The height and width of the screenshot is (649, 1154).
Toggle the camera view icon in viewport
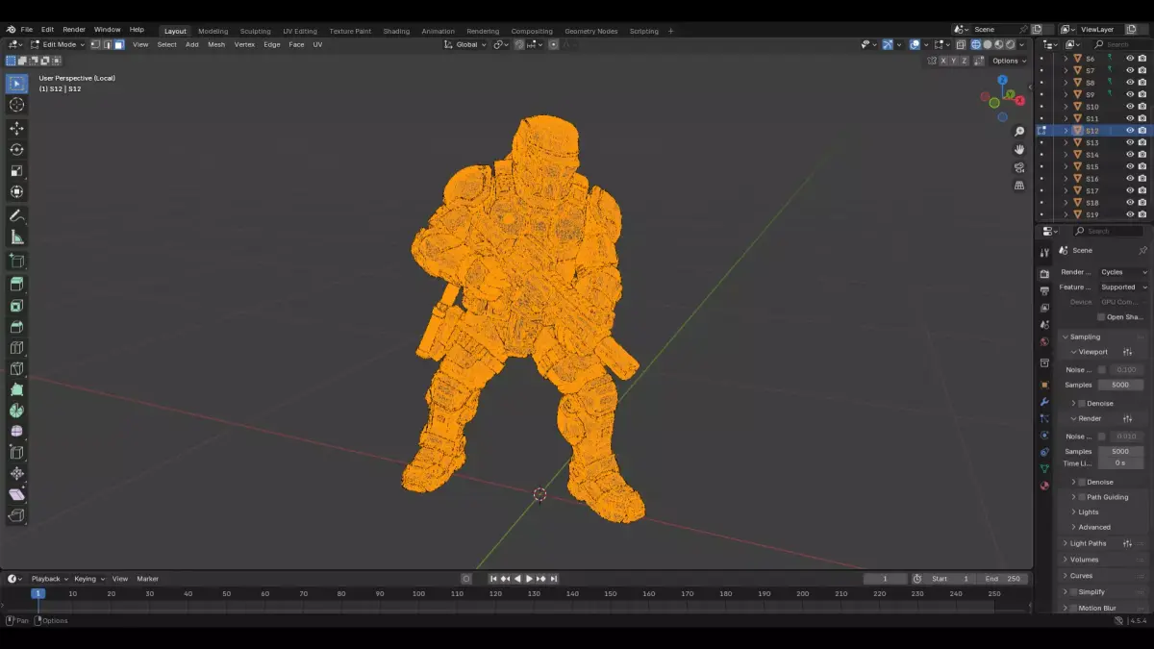(1019, 167)
